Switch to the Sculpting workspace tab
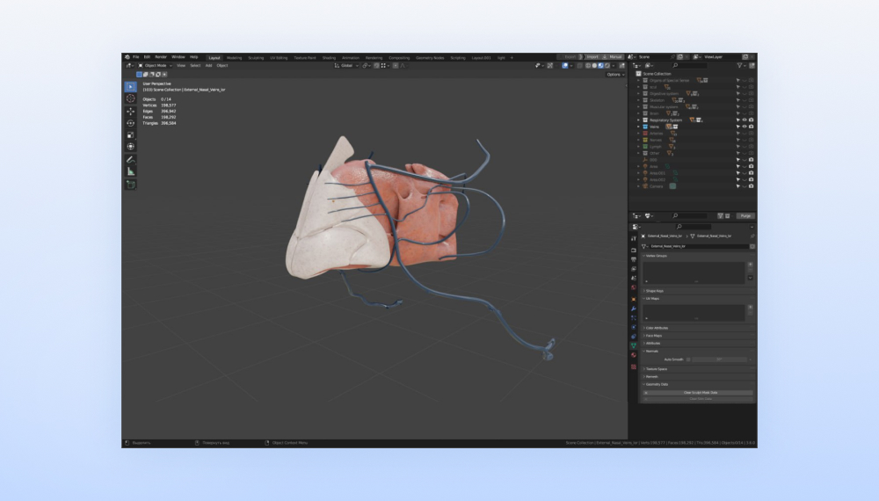 pos(256,58)
